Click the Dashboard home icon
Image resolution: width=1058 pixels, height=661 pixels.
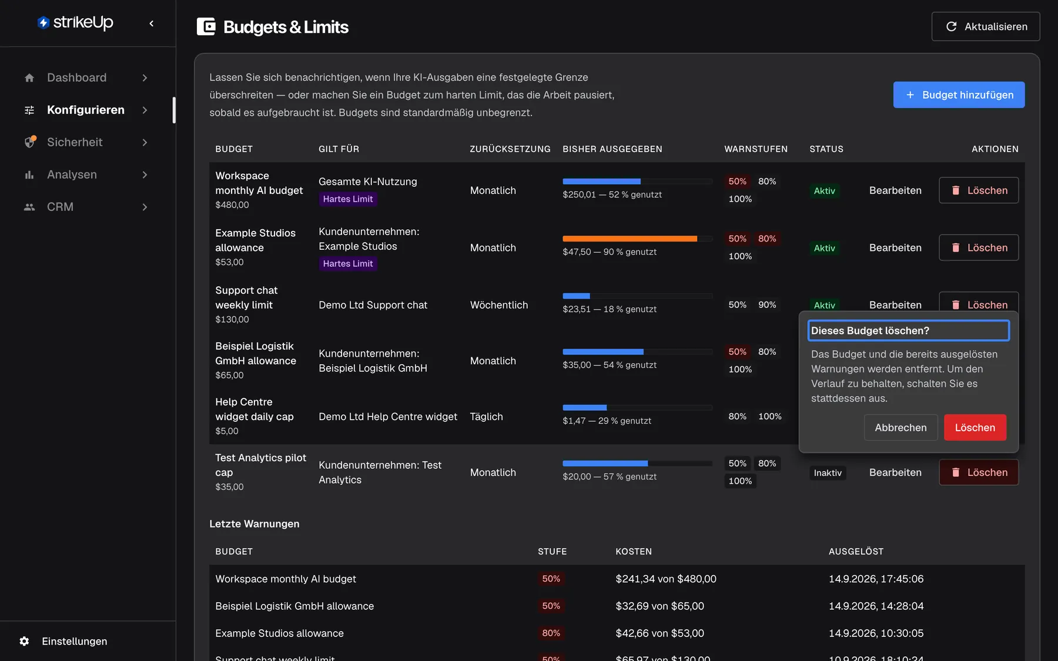(29, 78)
